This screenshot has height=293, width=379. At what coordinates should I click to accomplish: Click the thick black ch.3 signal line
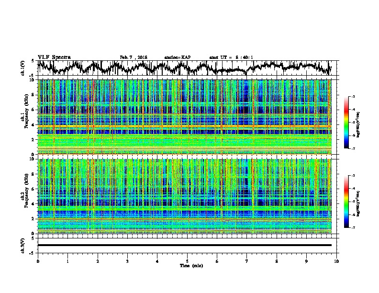click(185, 245)
